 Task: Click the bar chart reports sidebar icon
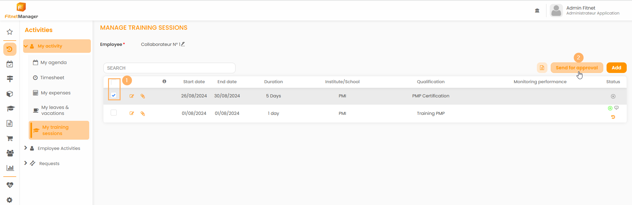tap(10, 168)
